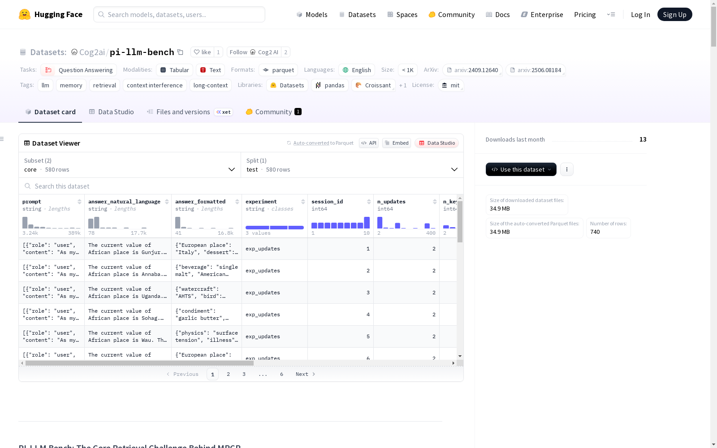This screenshot has height=448, width=717.
Task: Open Community in the top navigation
Action: pos(452,14)
